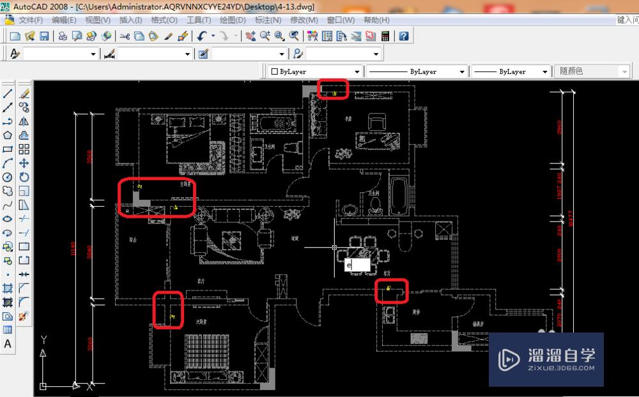
Task: Open the DesignCenter icon
Action: click(x=327, y=36)
